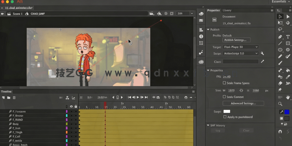Click Scene 1 in the breadcrumb
The image size is (292, 146).
18,14
